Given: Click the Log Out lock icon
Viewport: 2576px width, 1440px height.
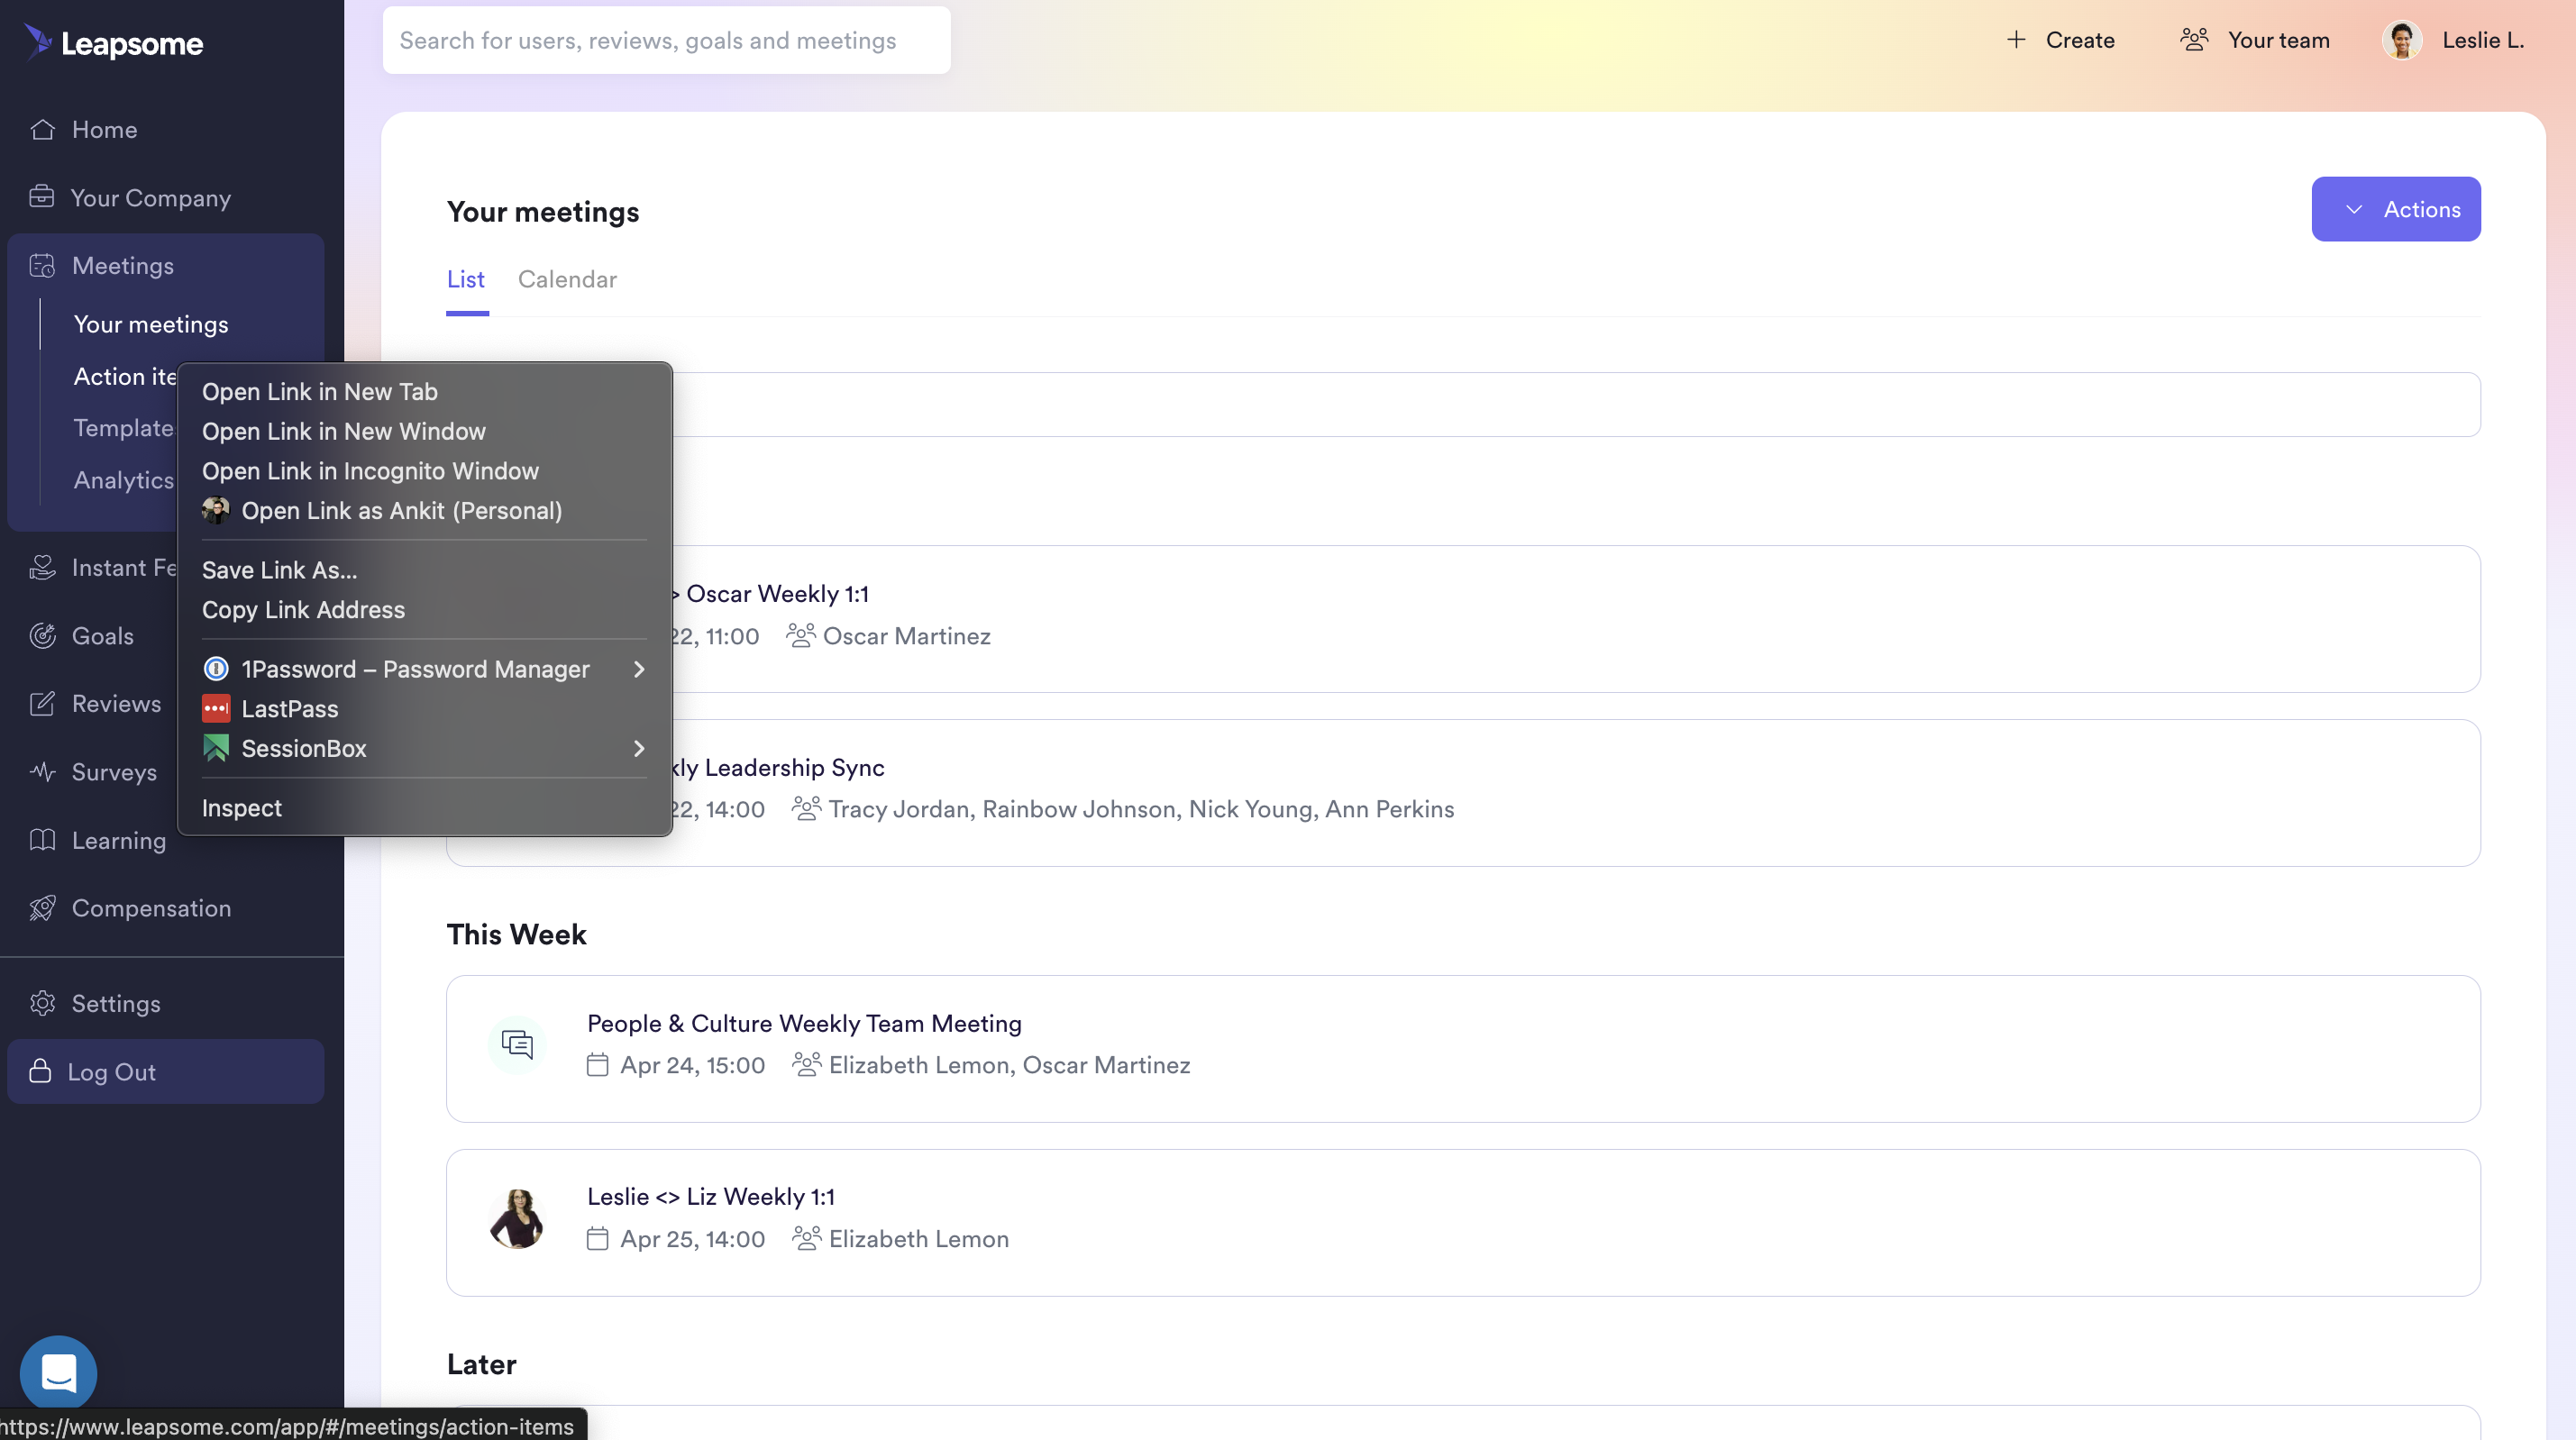Looking at the screenshot, I should point(40,1071).
